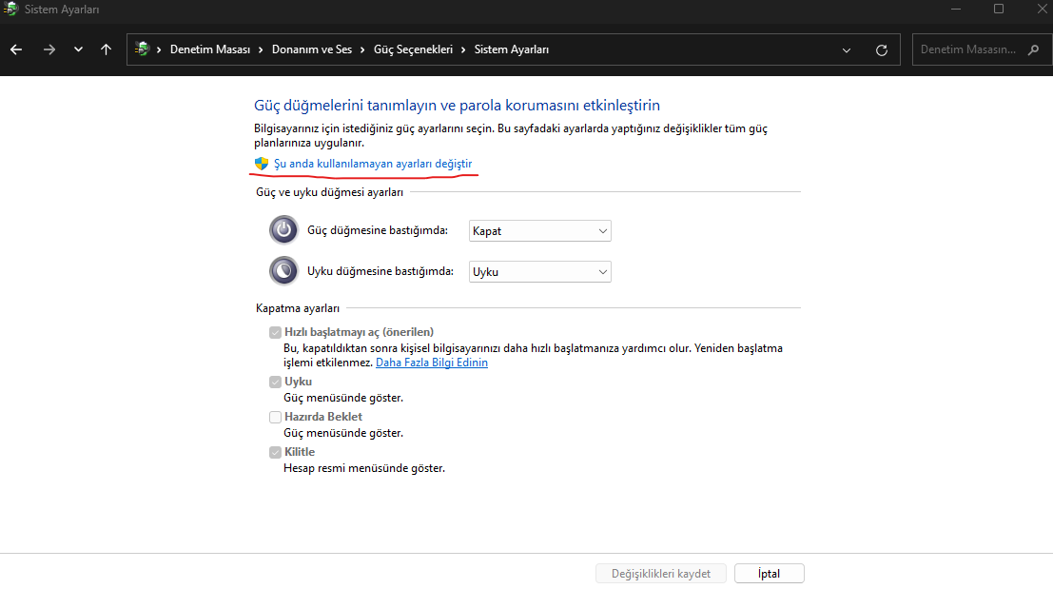This screenshot has height=589, width=1053.
Task: Click Şu anda kullanılamayan ayarları değiştir link
Action: [373, 164]
